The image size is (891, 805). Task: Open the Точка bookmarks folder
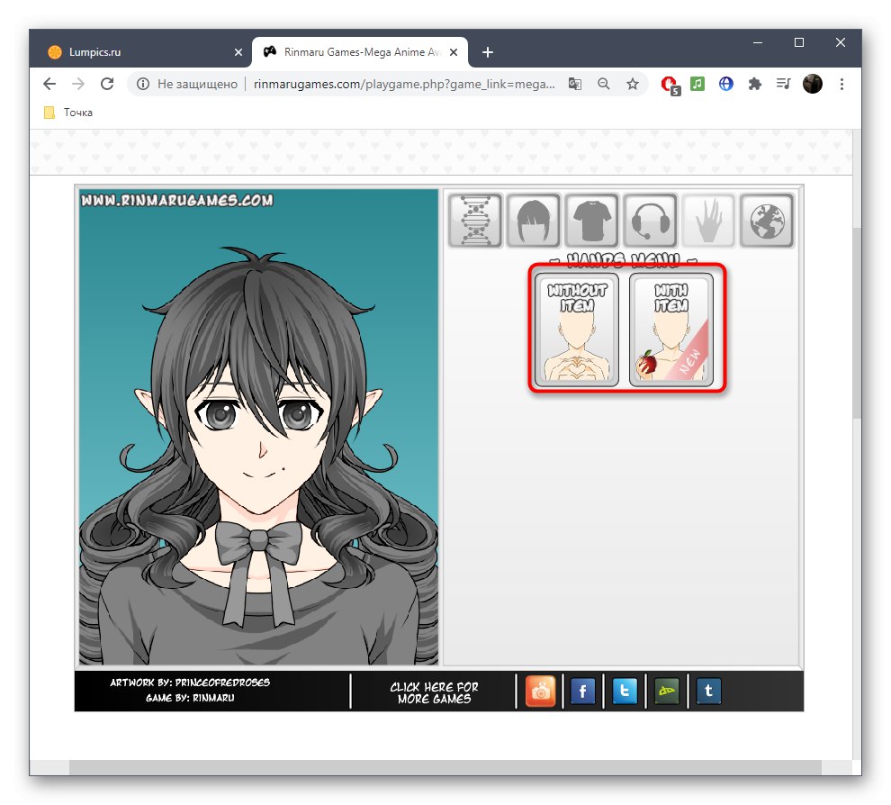(x=68, y=113)
